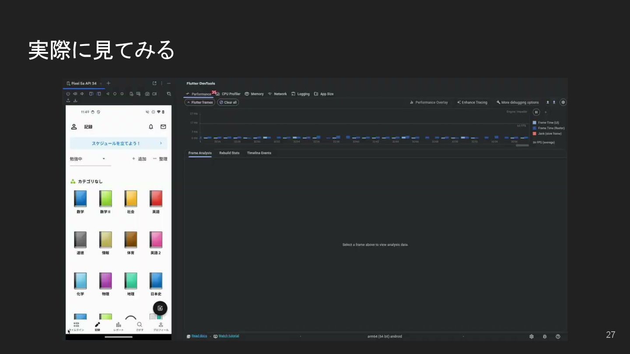Open the 地理 green book
Image resolution: width=630 pixels, height=354 pixels.
click(131, 281)
